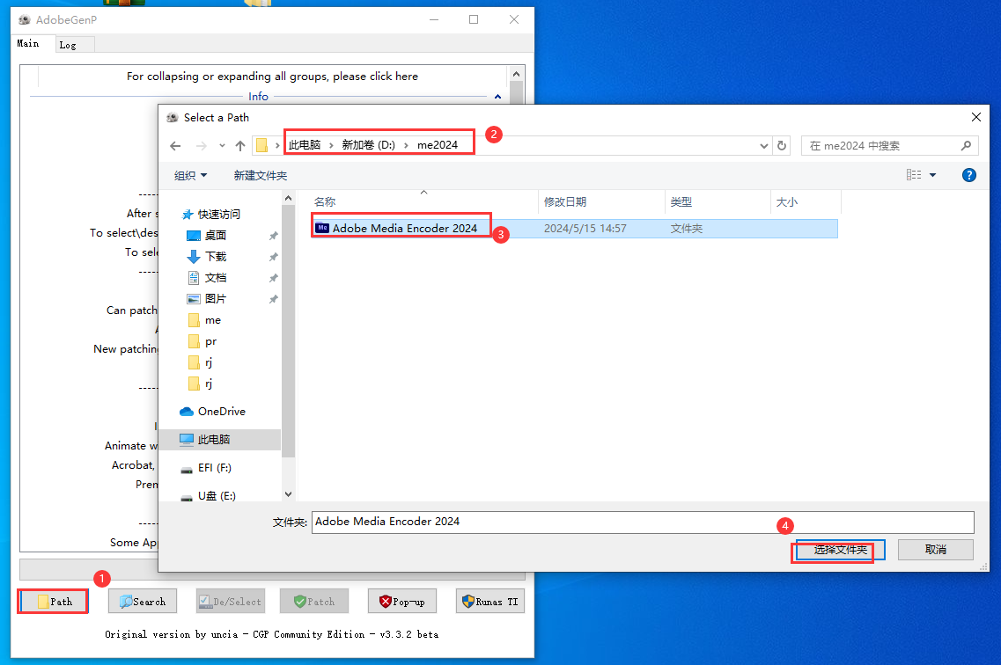
Task: Click 新建文件夹 to create a folder
Action: pyautogui.click(x=261, y=175)
